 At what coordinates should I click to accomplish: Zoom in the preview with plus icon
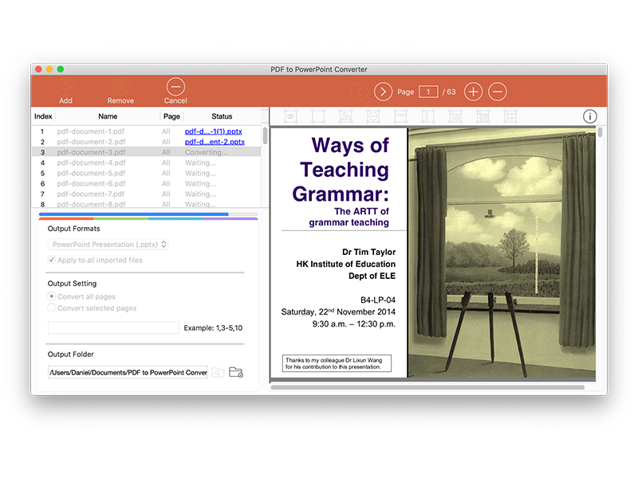[x=473, y=92]
